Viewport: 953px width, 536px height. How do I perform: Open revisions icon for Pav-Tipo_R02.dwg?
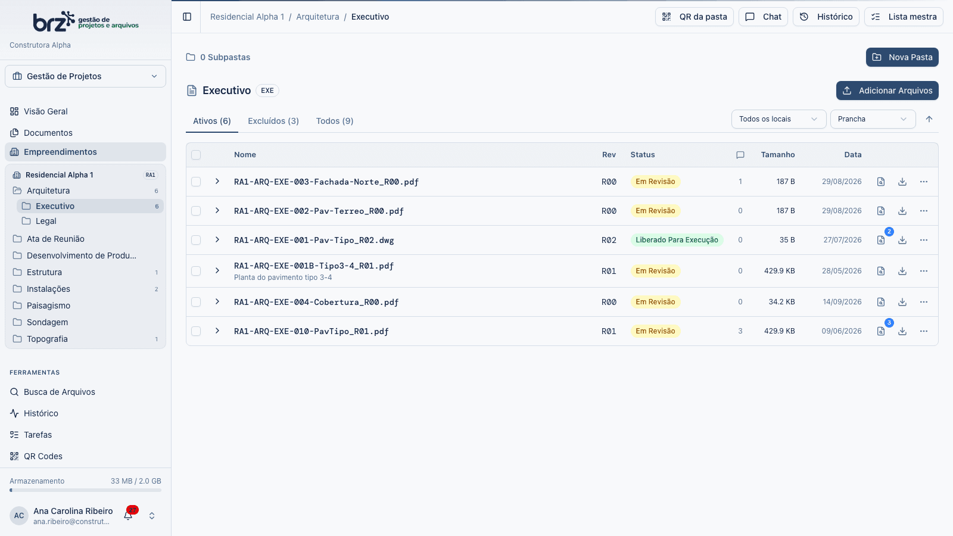[881, 240]
